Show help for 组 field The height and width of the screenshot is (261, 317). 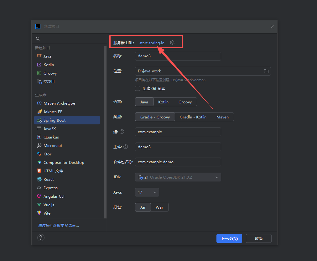point(122,132)
